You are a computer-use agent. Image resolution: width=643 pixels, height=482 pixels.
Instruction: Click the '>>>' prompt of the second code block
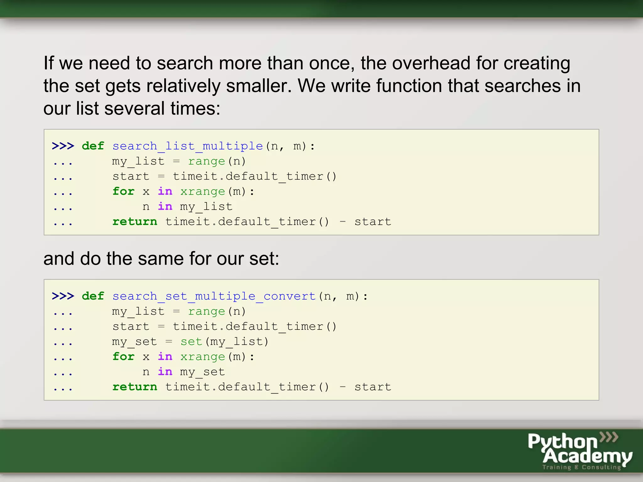click(63, 296)
